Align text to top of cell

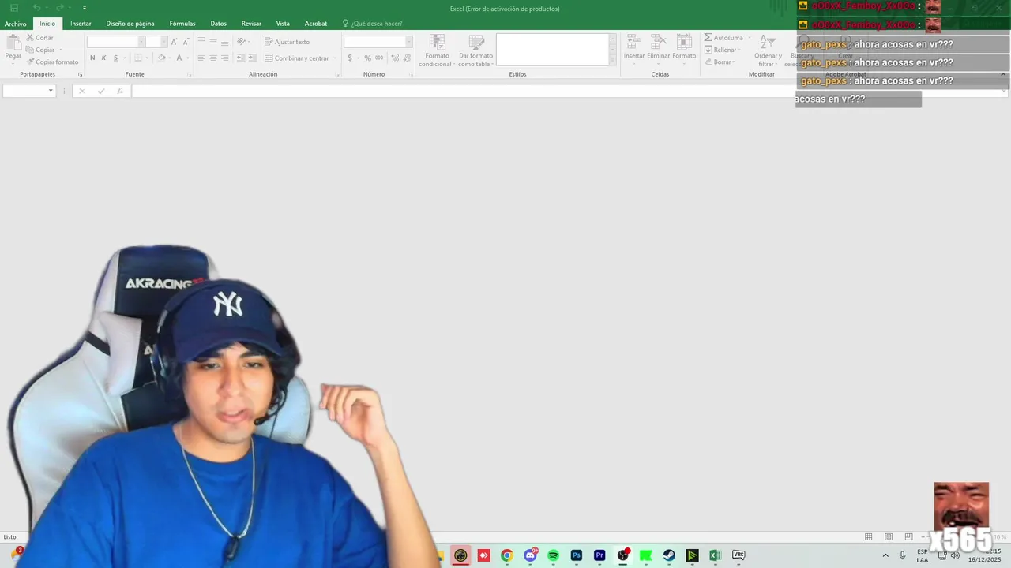(x=201, y=41)
